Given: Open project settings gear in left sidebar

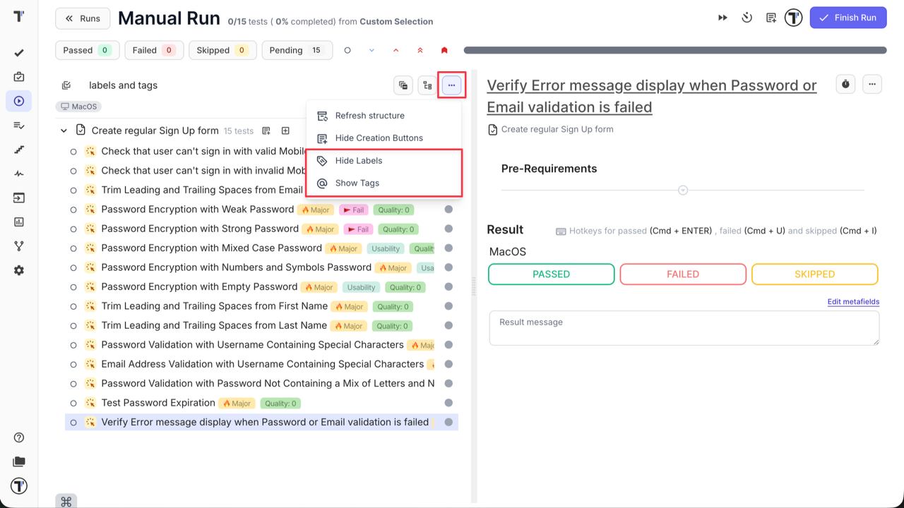Looking at the screenshot, I should 18,270.
